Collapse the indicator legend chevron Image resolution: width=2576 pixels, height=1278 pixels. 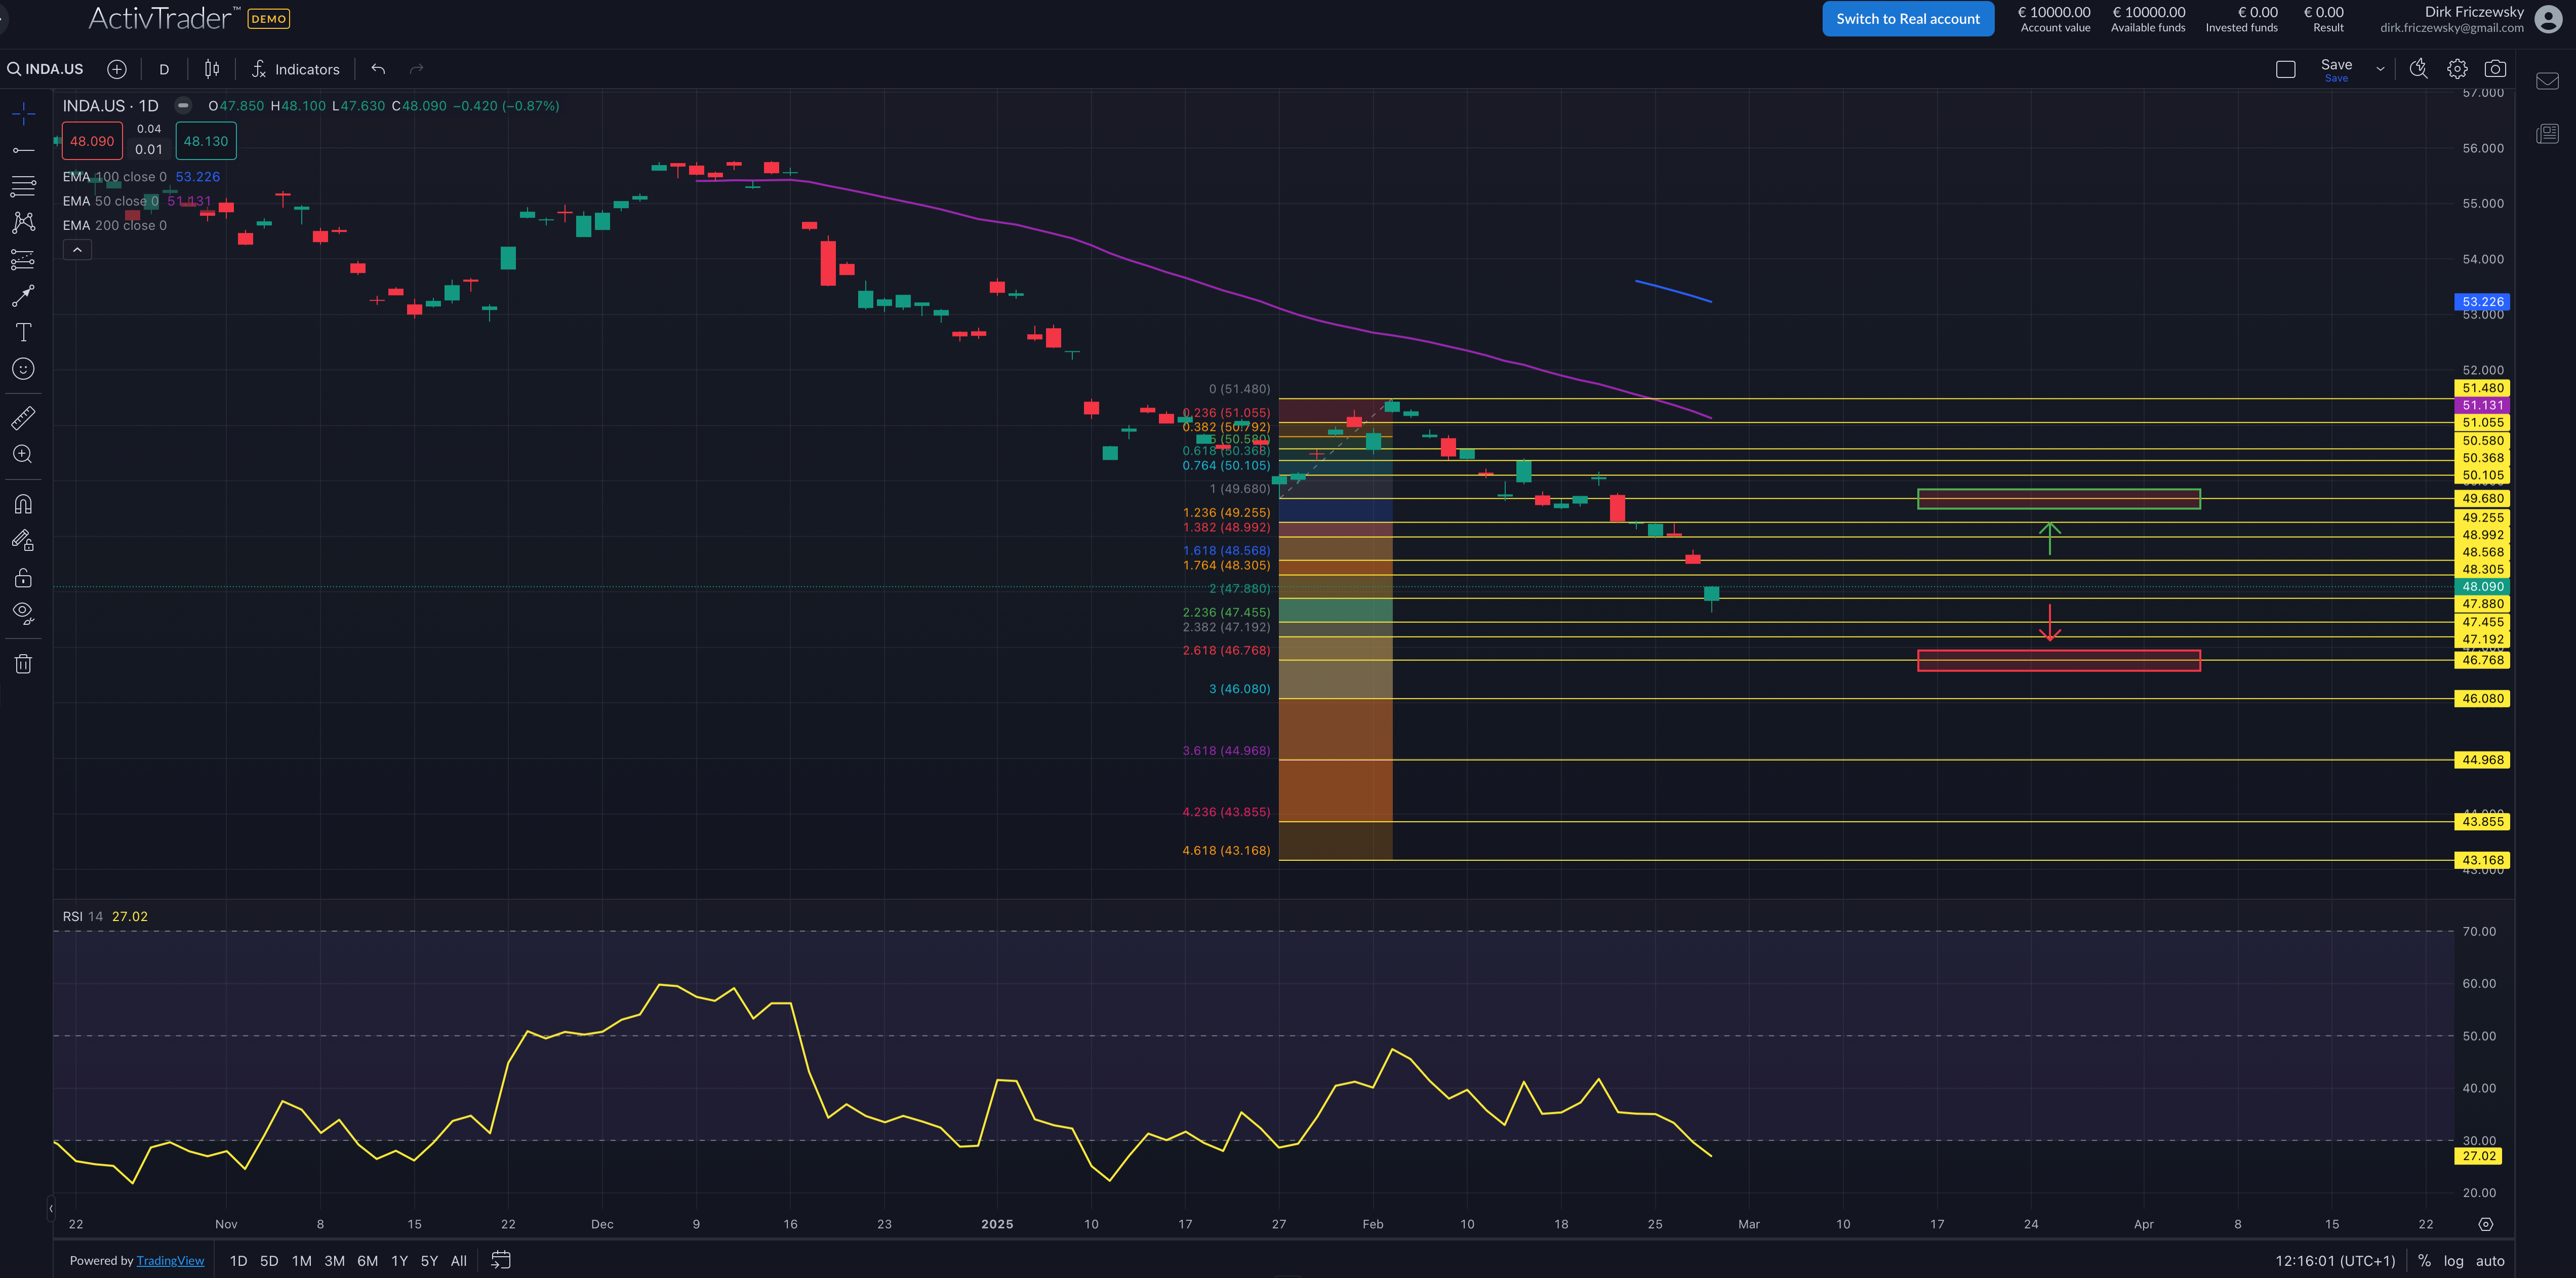77,250
